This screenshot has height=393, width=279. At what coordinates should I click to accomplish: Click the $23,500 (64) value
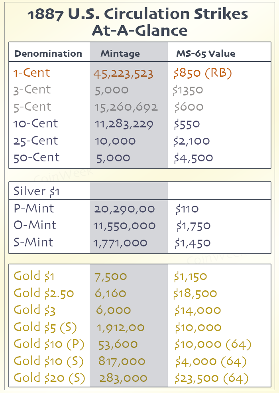point(212,378)
